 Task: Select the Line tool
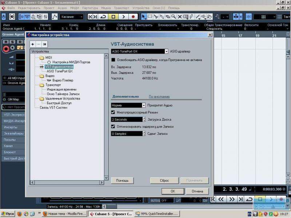coord(198,17)
